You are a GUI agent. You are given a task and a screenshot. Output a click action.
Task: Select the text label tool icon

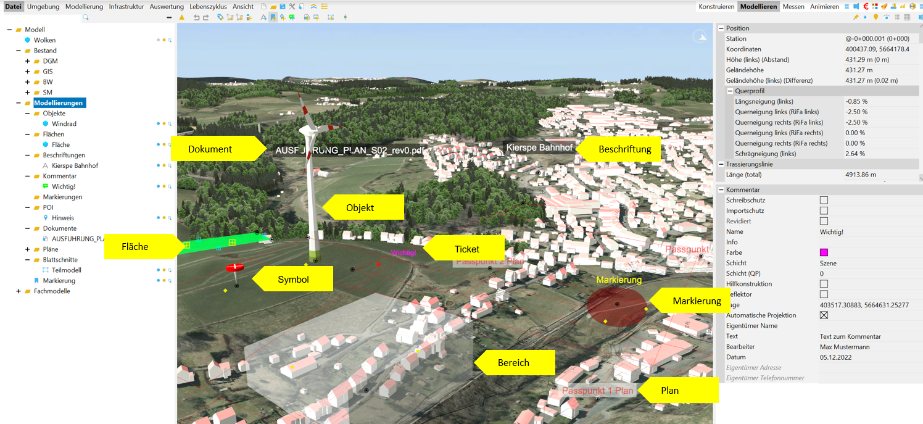[x=263, y=17]
